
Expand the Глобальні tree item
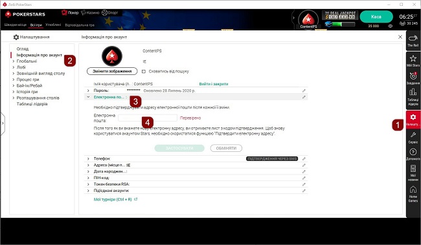pos(14,61)
